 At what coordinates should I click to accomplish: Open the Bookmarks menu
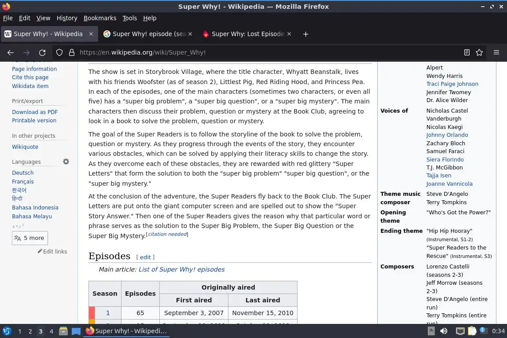click(100, 18)
